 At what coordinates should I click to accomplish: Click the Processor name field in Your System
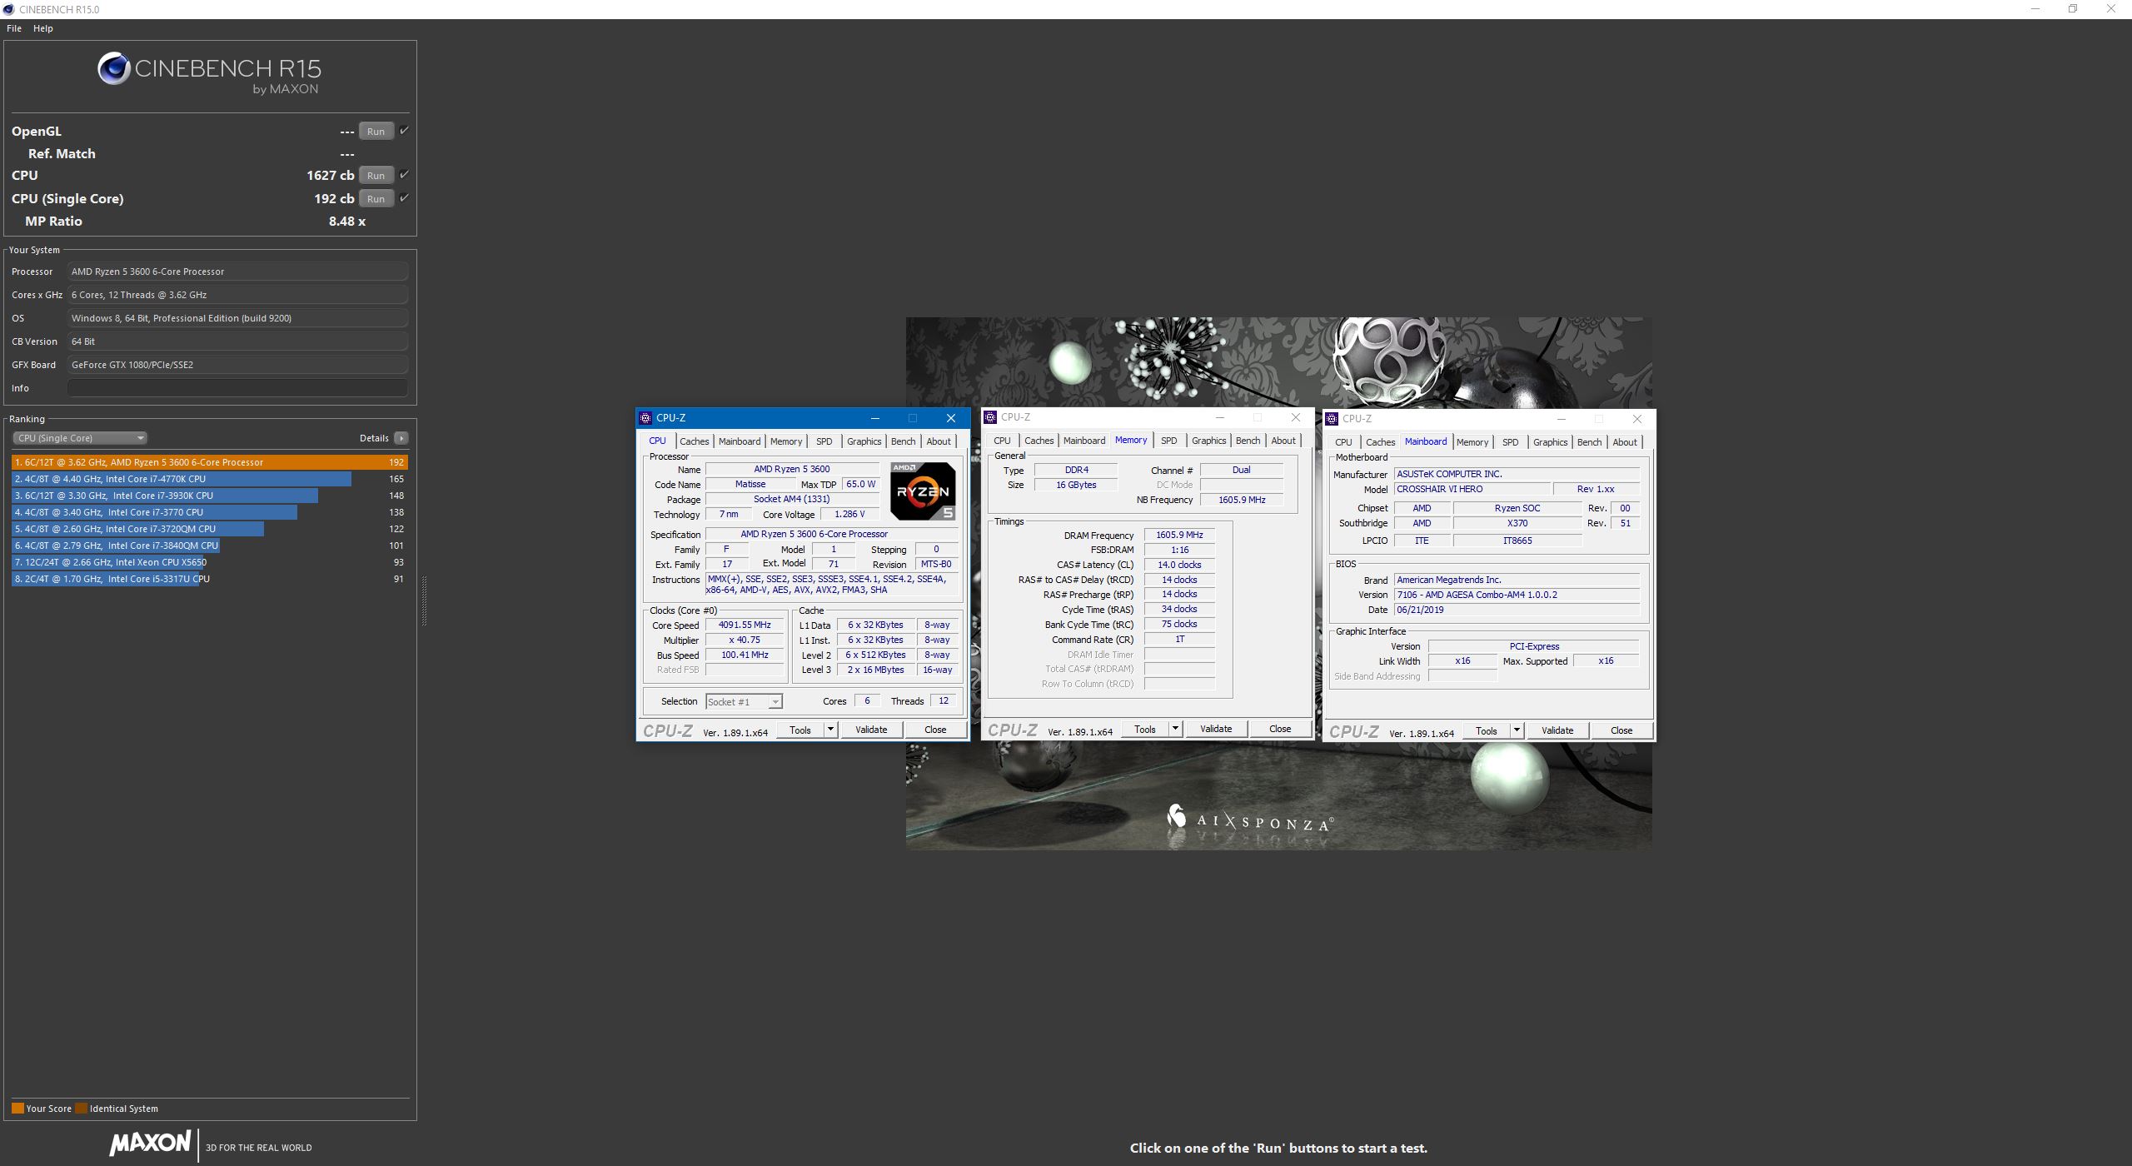point(237,272)
